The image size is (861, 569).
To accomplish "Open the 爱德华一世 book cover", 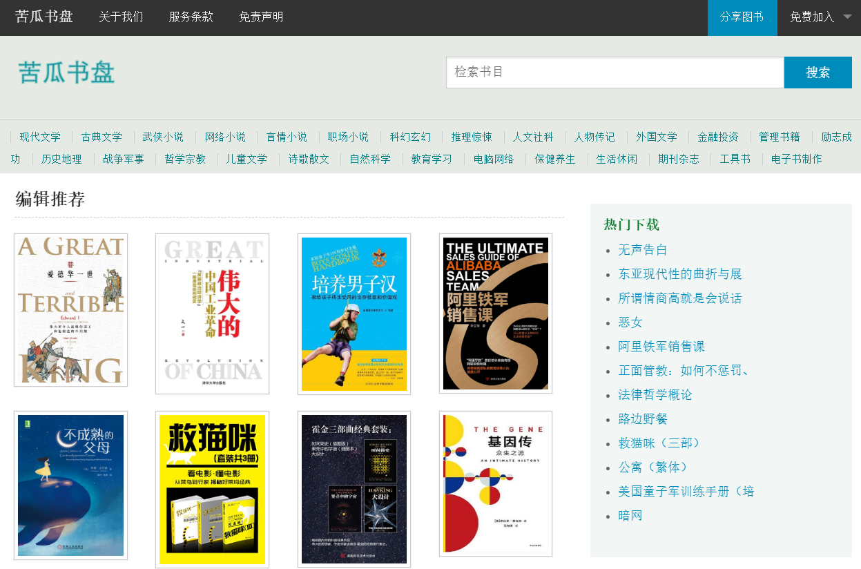I will tap(70, 310).
